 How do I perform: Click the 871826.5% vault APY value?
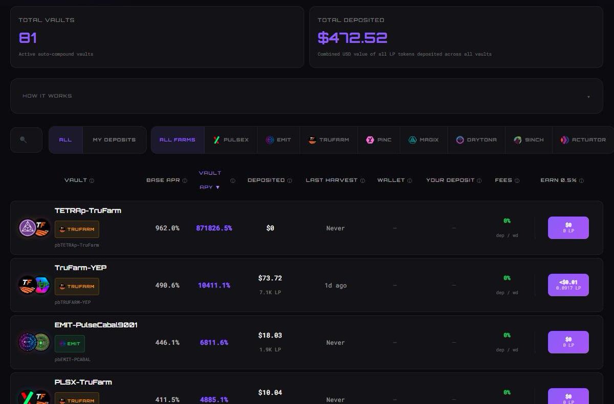click(x=214, y=228)
